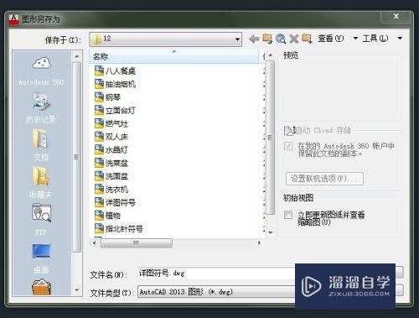Select file icon for 钢琴
This screenshot has height=318, width=419.
point(99,97)
